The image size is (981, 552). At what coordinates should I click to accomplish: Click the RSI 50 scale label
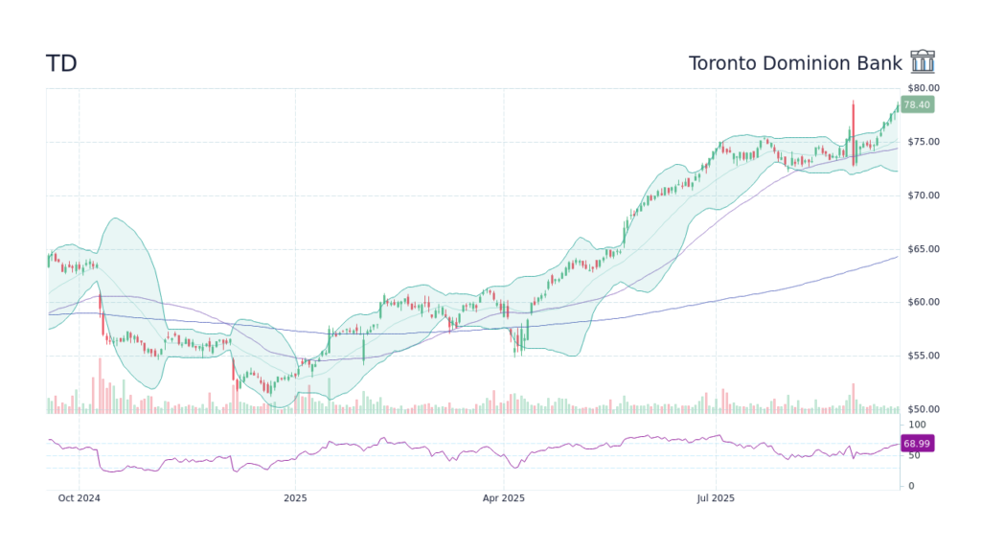point(914,455)
